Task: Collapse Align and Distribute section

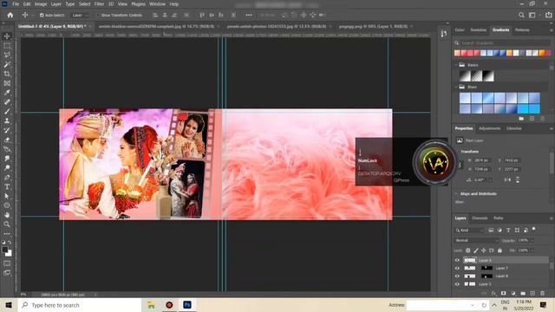Action: point(457,194)
